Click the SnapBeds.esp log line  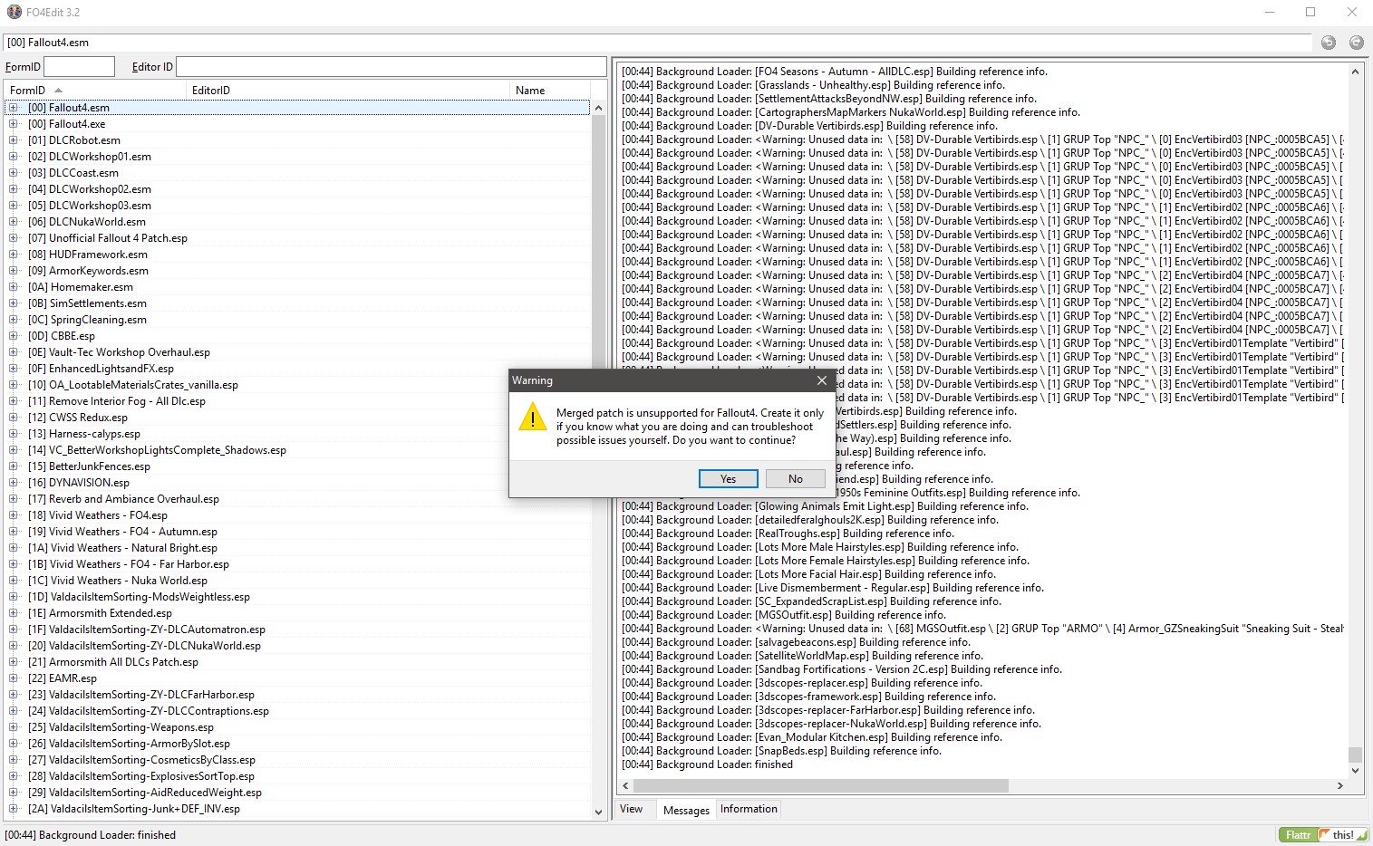pyautogui.click(x=781, y=751)
